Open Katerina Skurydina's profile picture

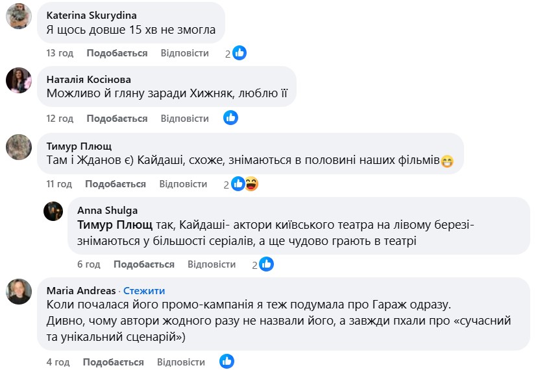[x=19, y=16]
